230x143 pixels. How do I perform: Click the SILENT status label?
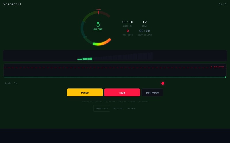pos(98,29)
